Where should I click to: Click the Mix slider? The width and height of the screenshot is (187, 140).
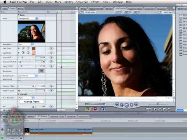coord(26,107)
